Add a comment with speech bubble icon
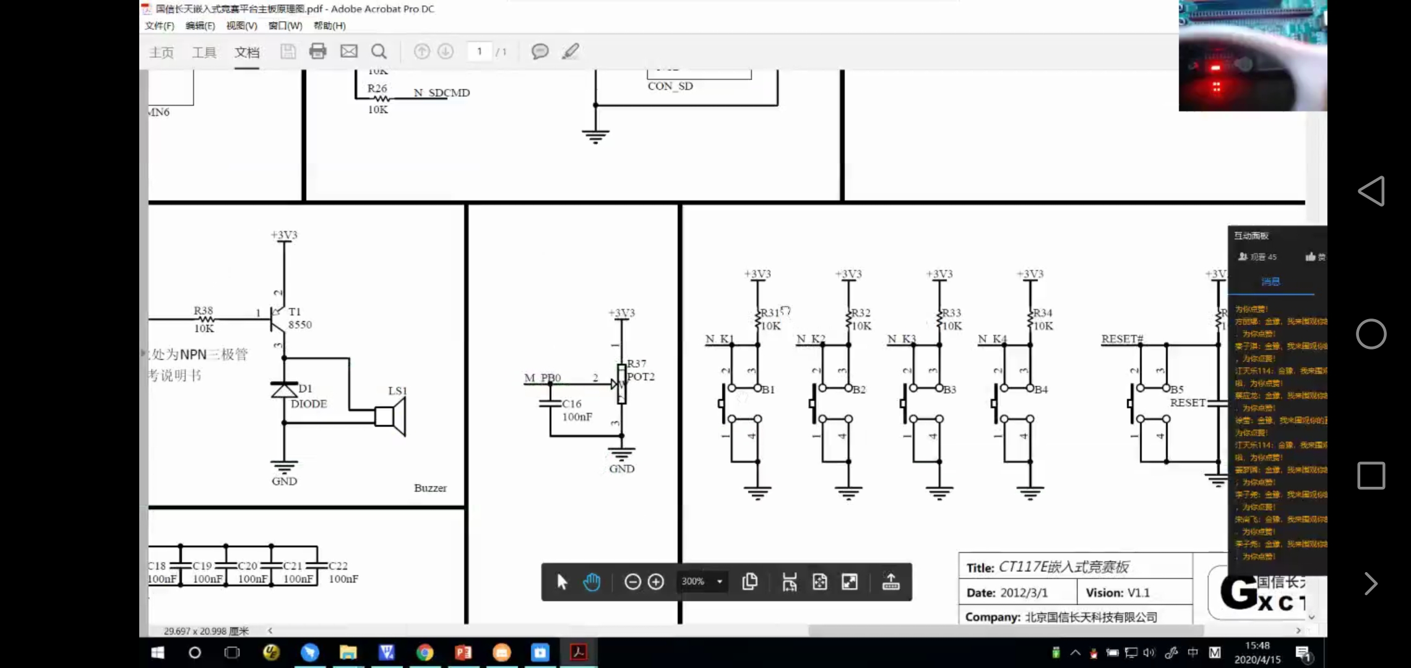This screenshot has height=668, width=1411. [540, 51]
